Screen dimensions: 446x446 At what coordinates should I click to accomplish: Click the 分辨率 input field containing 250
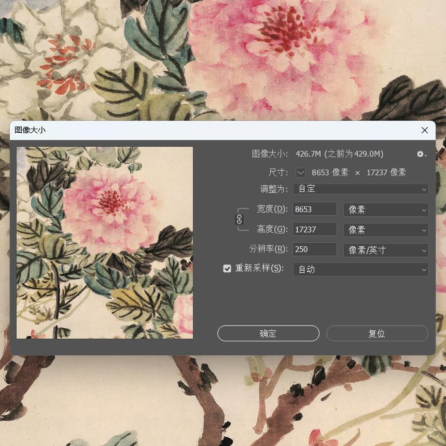315,249
